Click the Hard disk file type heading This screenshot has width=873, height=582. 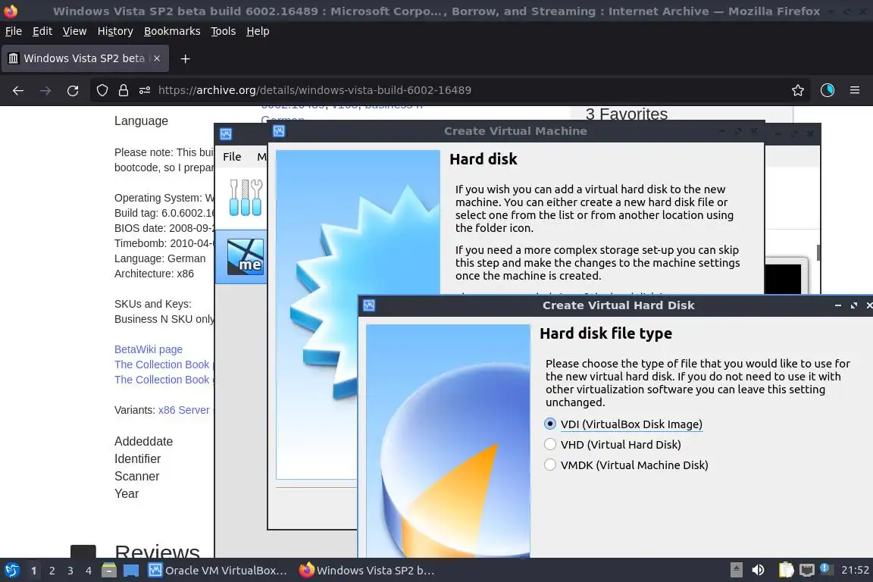click(x=605, y=333)
